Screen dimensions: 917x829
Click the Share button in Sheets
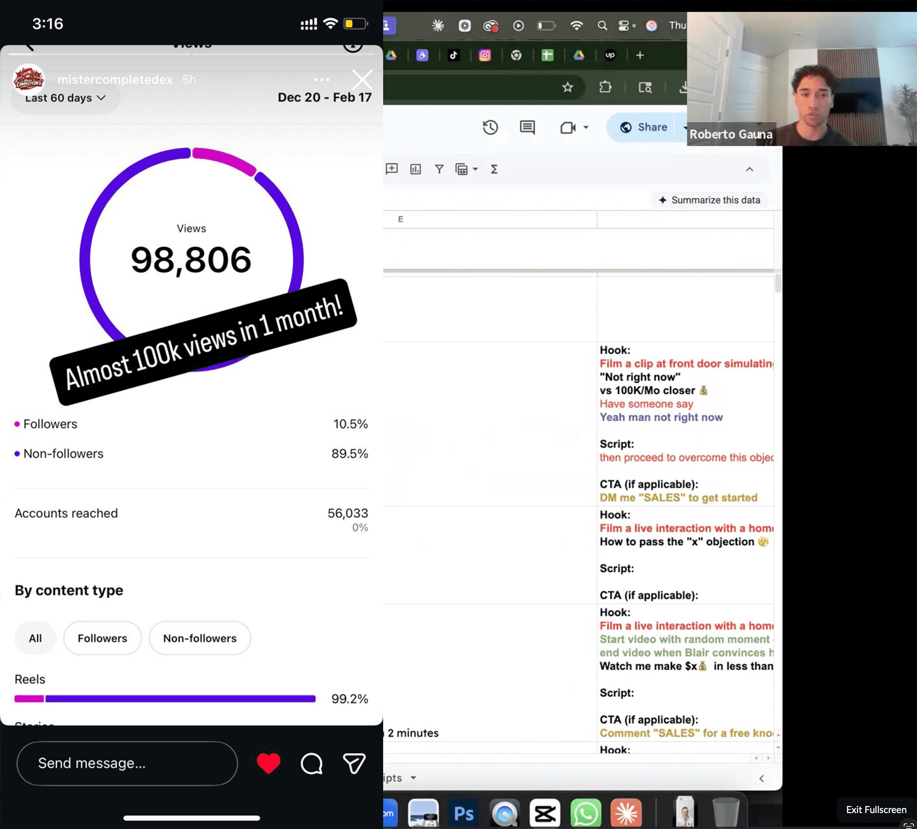pos(644,127)
